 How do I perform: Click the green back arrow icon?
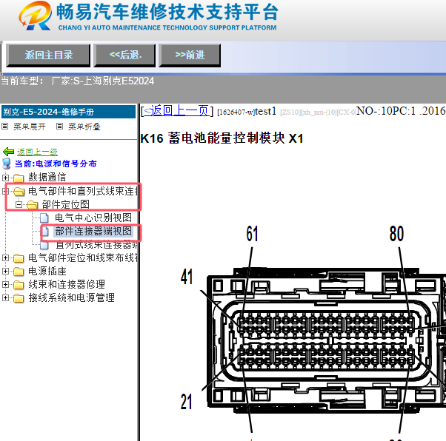tap(9, 152)
